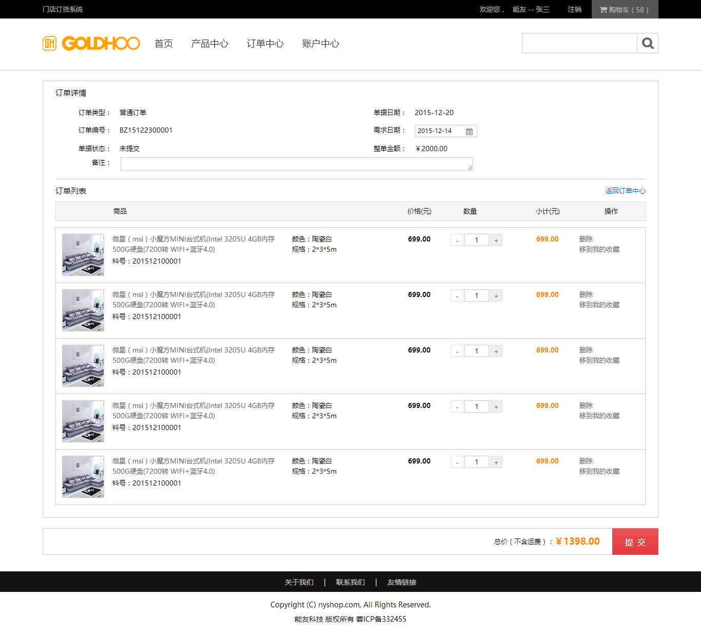
Task: Follow the 返回订单中心 link
Action: pos(625,191)
